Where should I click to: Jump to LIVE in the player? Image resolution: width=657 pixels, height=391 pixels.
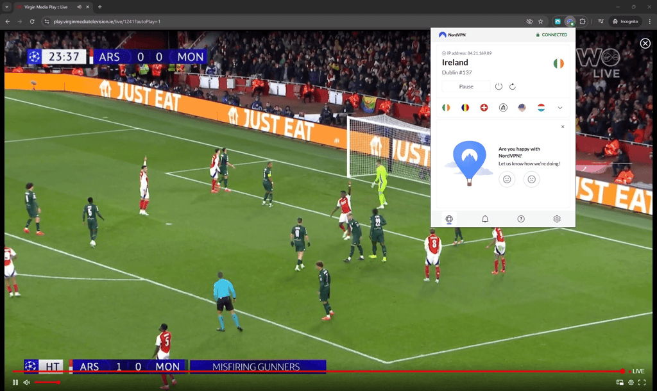point(636,371)
